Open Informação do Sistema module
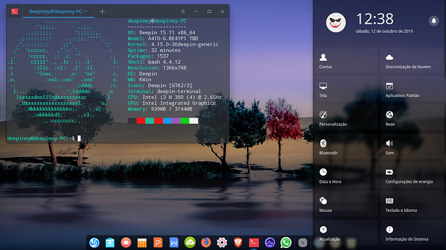This screenshot has height=250, width=446. (412, 233)
